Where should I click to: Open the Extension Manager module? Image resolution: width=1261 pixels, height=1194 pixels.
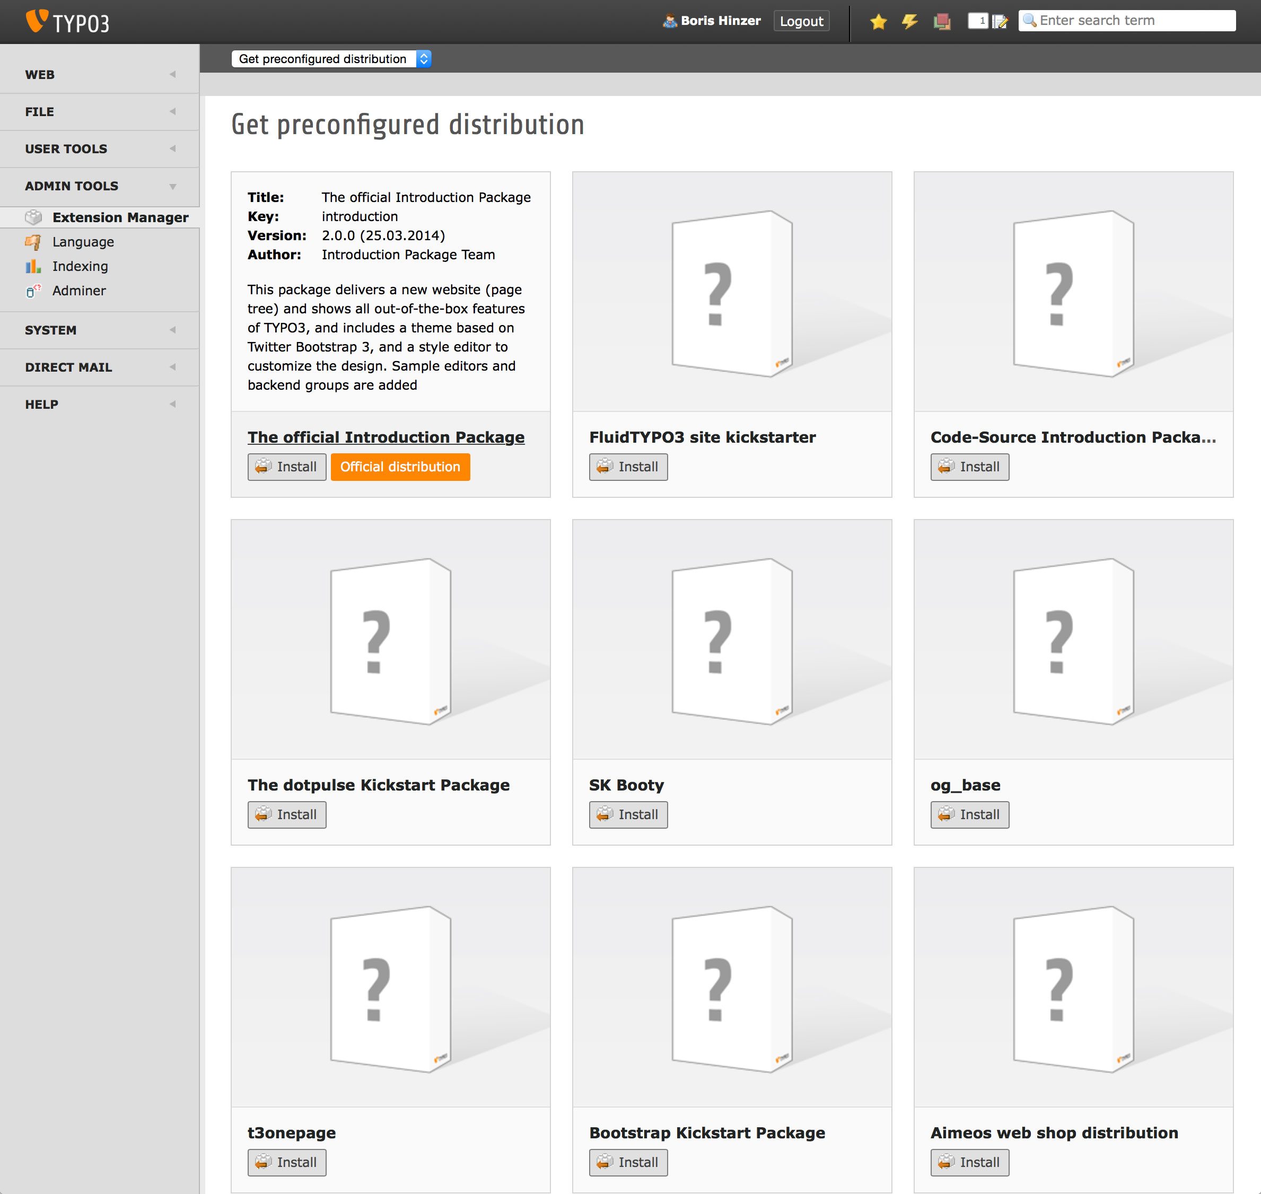[120, 217]
